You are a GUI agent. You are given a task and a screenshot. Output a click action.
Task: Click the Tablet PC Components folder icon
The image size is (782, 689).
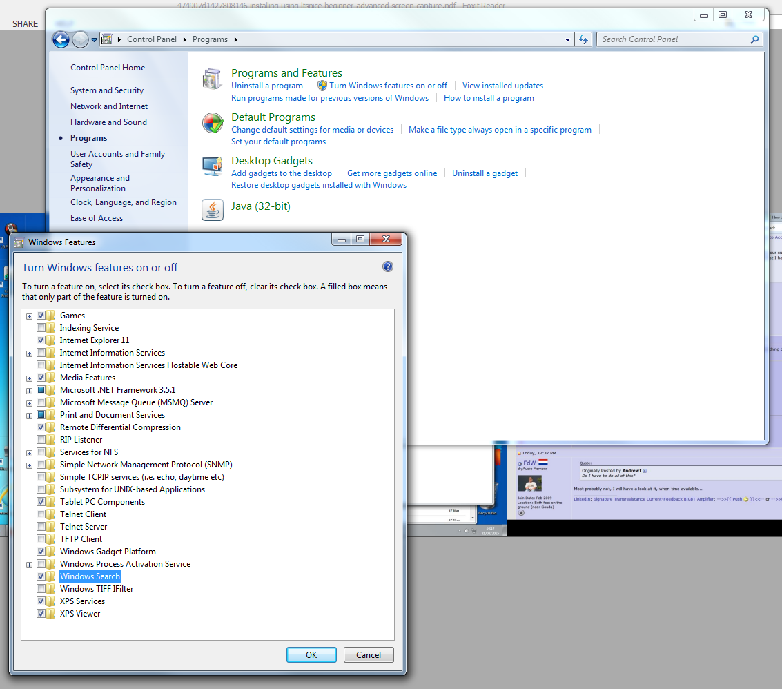(51, 502)
